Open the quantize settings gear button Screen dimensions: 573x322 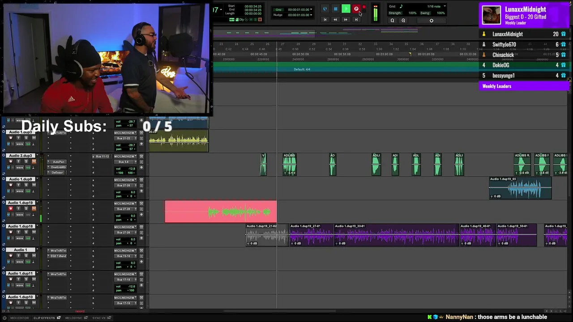click(432, 21)
